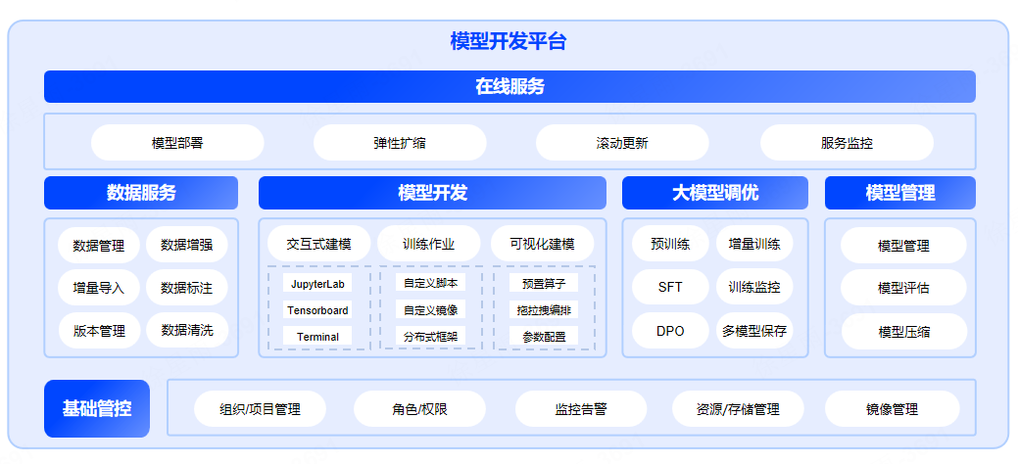Click the Terminal box
1018x464 pixels.
pyautogui.click(x=317, y=337)
